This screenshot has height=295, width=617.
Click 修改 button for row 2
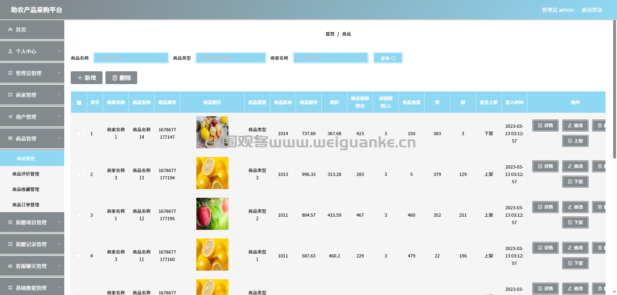point(575,166)
